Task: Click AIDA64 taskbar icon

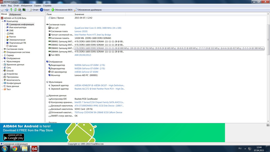Action: click(x=35, y=149)
